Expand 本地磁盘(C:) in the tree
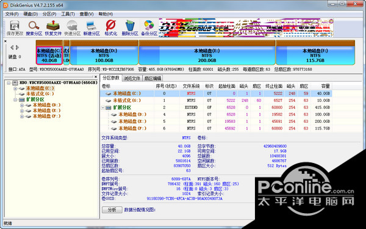This screenshot has height=229, width=366. (15, 89)
